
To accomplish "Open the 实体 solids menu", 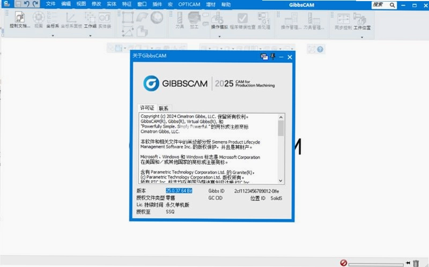I will click(x=112, y=4).
